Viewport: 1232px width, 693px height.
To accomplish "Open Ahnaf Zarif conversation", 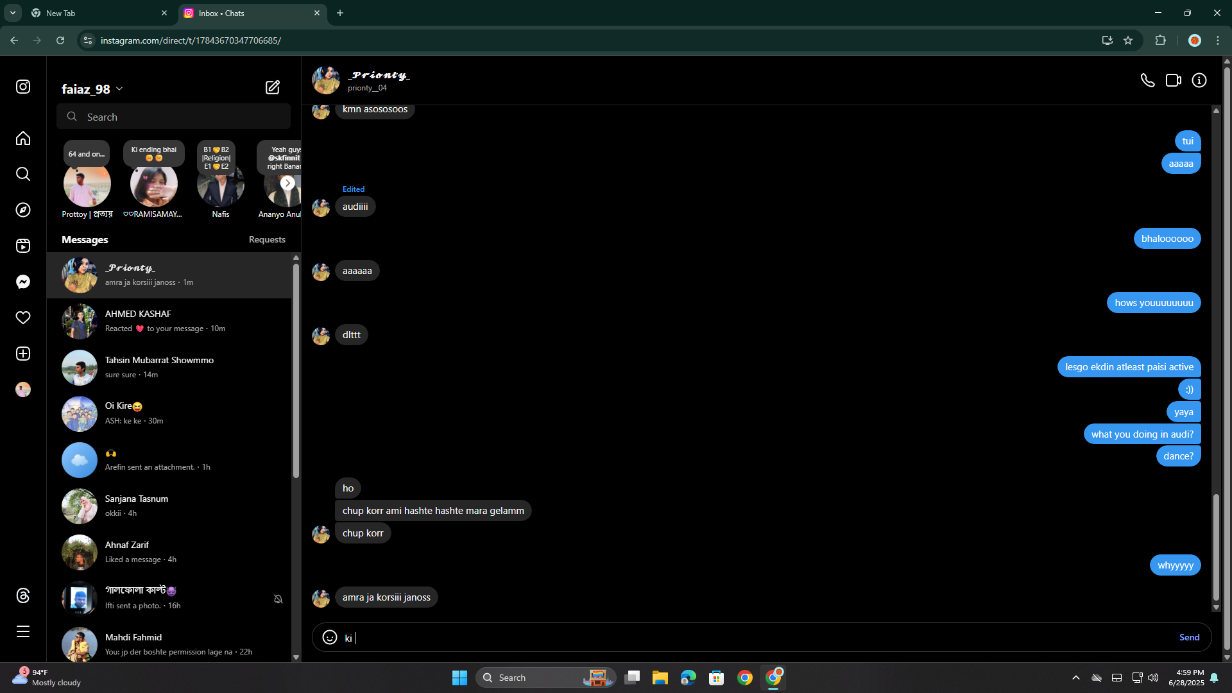I will (x=169, y=552).
